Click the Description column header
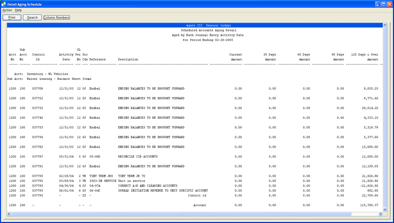This screenshot has height=223, width=394. 128,59
